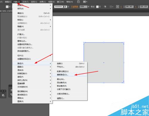
Task: Choose 移去锚点(R) Remove Anchor Points
Action: pos(70,86)
